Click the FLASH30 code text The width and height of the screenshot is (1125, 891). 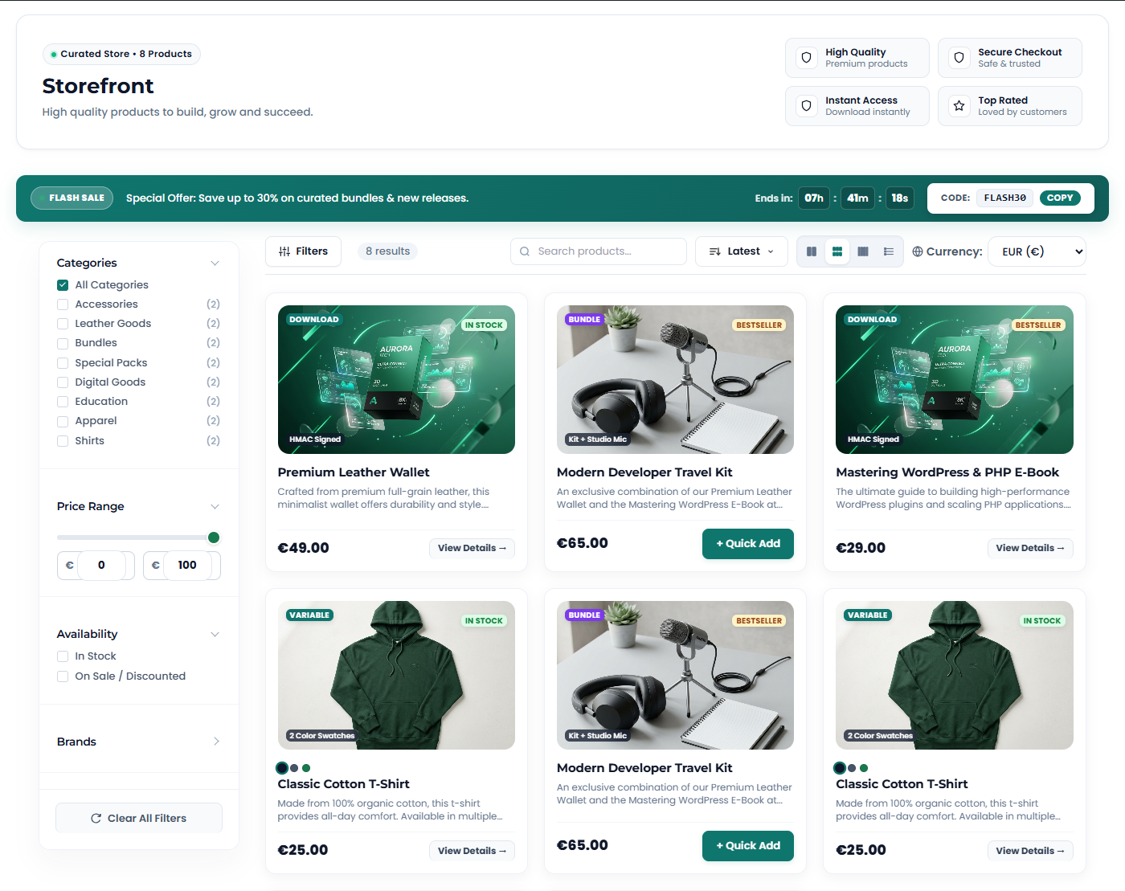coord(1004,198)
